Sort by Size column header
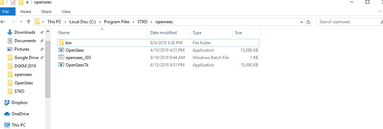 pos(247,33)
